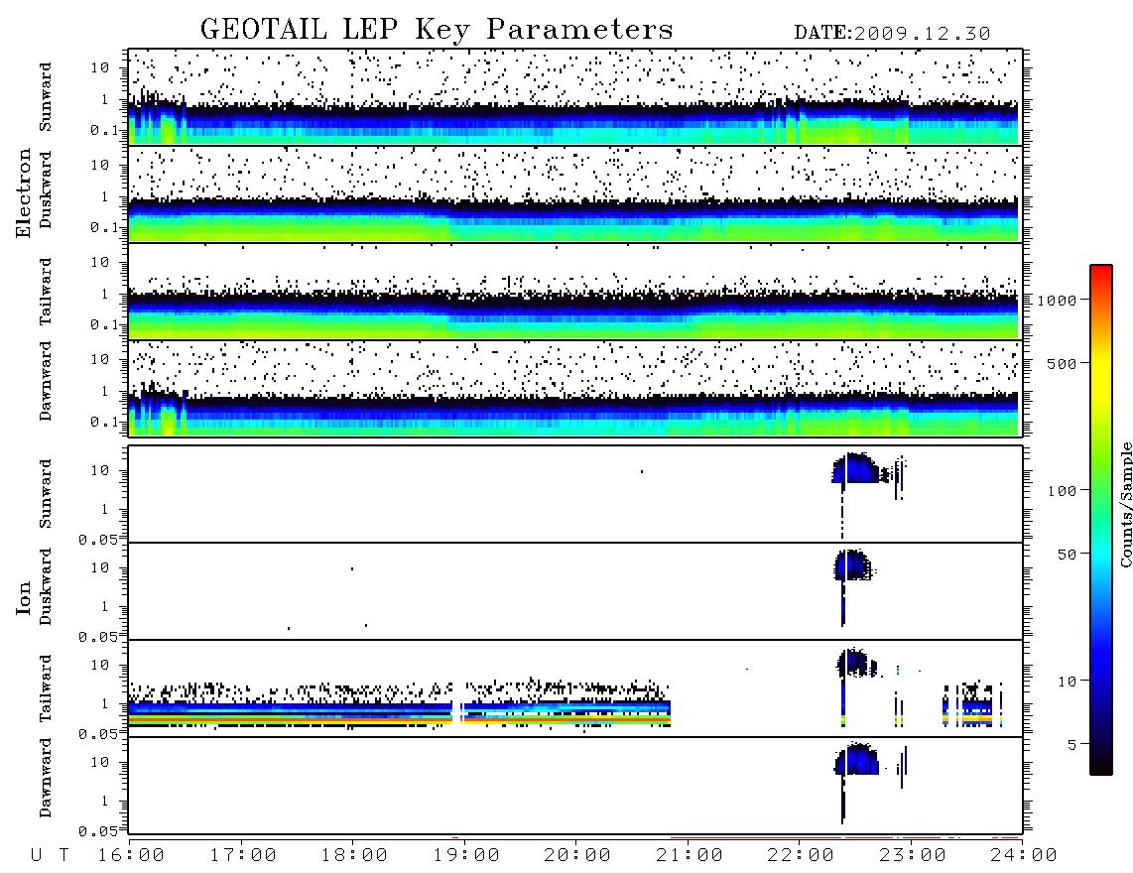Click the "21:00" time tick label
The width and height of the screenshot is (1133, 873).
(690, 856)
